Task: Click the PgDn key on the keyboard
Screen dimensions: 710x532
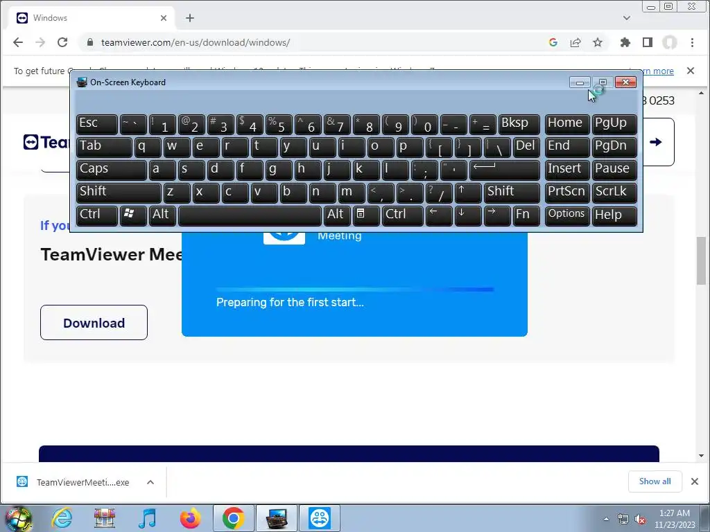Action: 614,147
